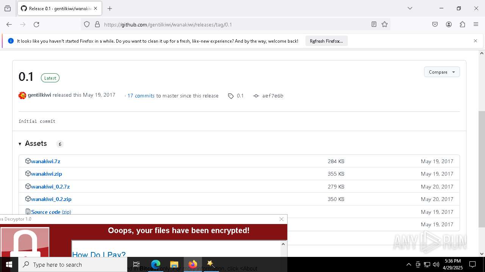Click the initial commit description text

pos(37,121)
